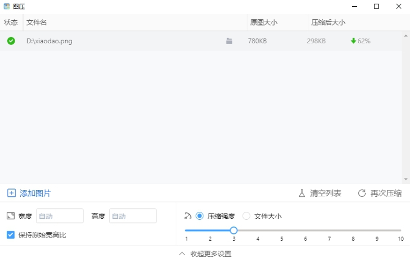
Task: Click the 保持原始宽高比 label text
Action: [x=42, y=235]
